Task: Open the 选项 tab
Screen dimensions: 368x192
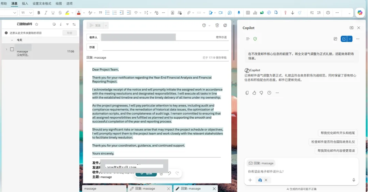Action: [x=69, y=3]
